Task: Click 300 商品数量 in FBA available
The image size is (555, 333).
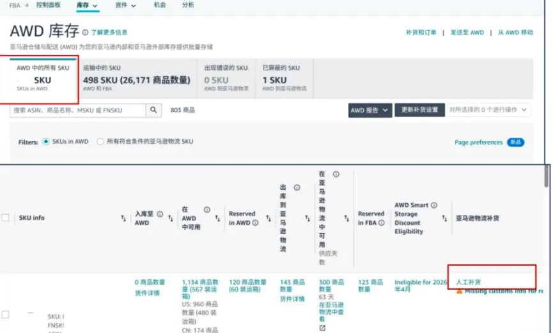Action: click(x=331, y=286)
